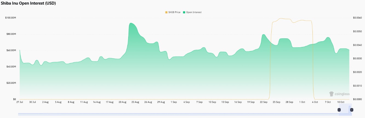Click the $80.00M axis label
The image size is (365, 118).
click(11, 34)
